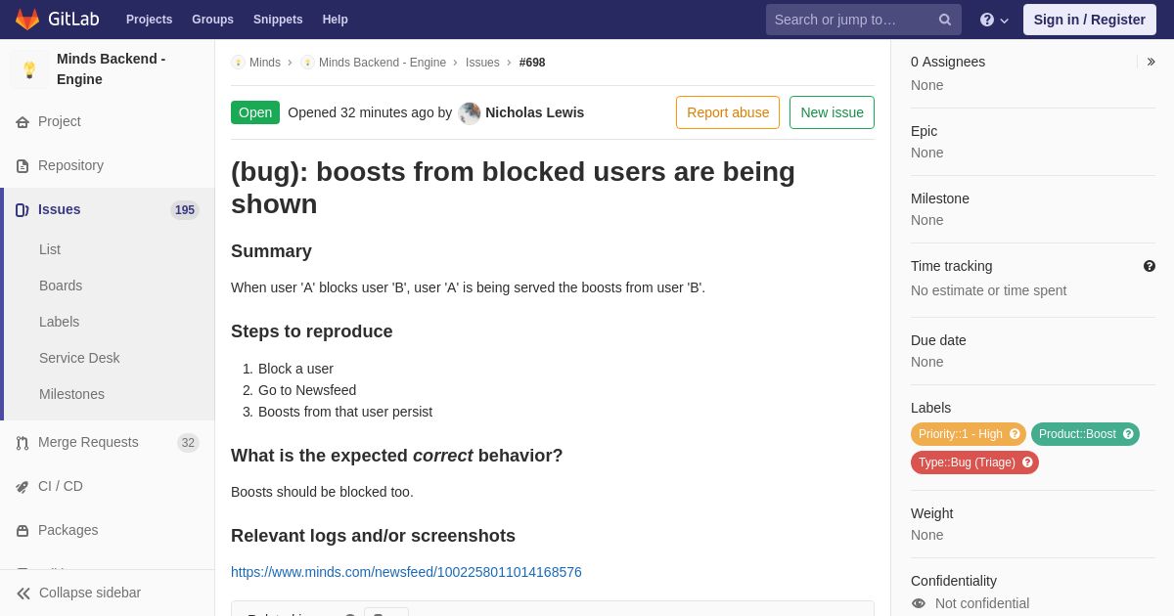Click the Nicholas Lewis author link
The height and width of the screenshot is (616, 1174).
click(534, 112)
